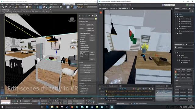Select the Link tool in 3ds Max toolbar
Screen dimensions: 195x109
10,7
